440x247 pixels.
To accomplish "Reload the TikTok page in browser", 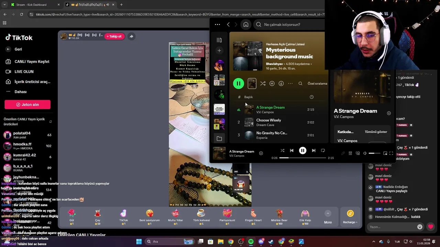I will tap(21, 14).
